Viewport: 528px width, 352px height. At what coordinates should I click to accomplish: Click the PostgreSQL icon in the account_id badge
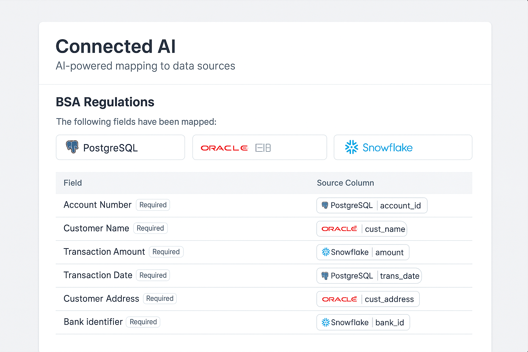(324, 205)
